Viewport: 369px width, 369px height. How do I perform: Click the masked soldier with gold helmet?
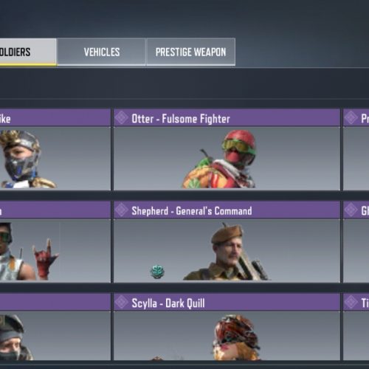tap(26, 159)
